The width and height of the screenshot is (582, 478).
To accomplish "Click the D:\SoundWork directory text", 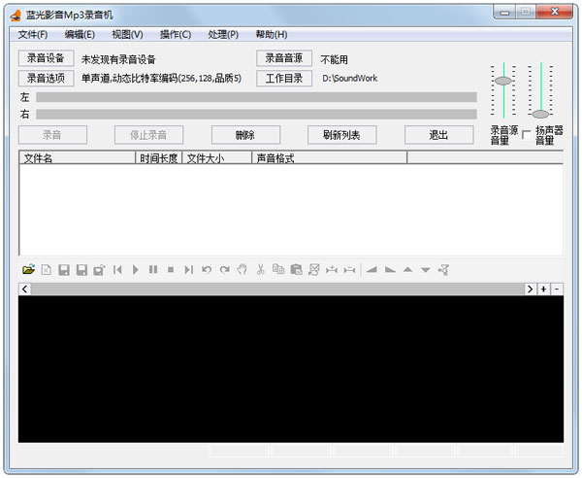I will coord(349,79).
